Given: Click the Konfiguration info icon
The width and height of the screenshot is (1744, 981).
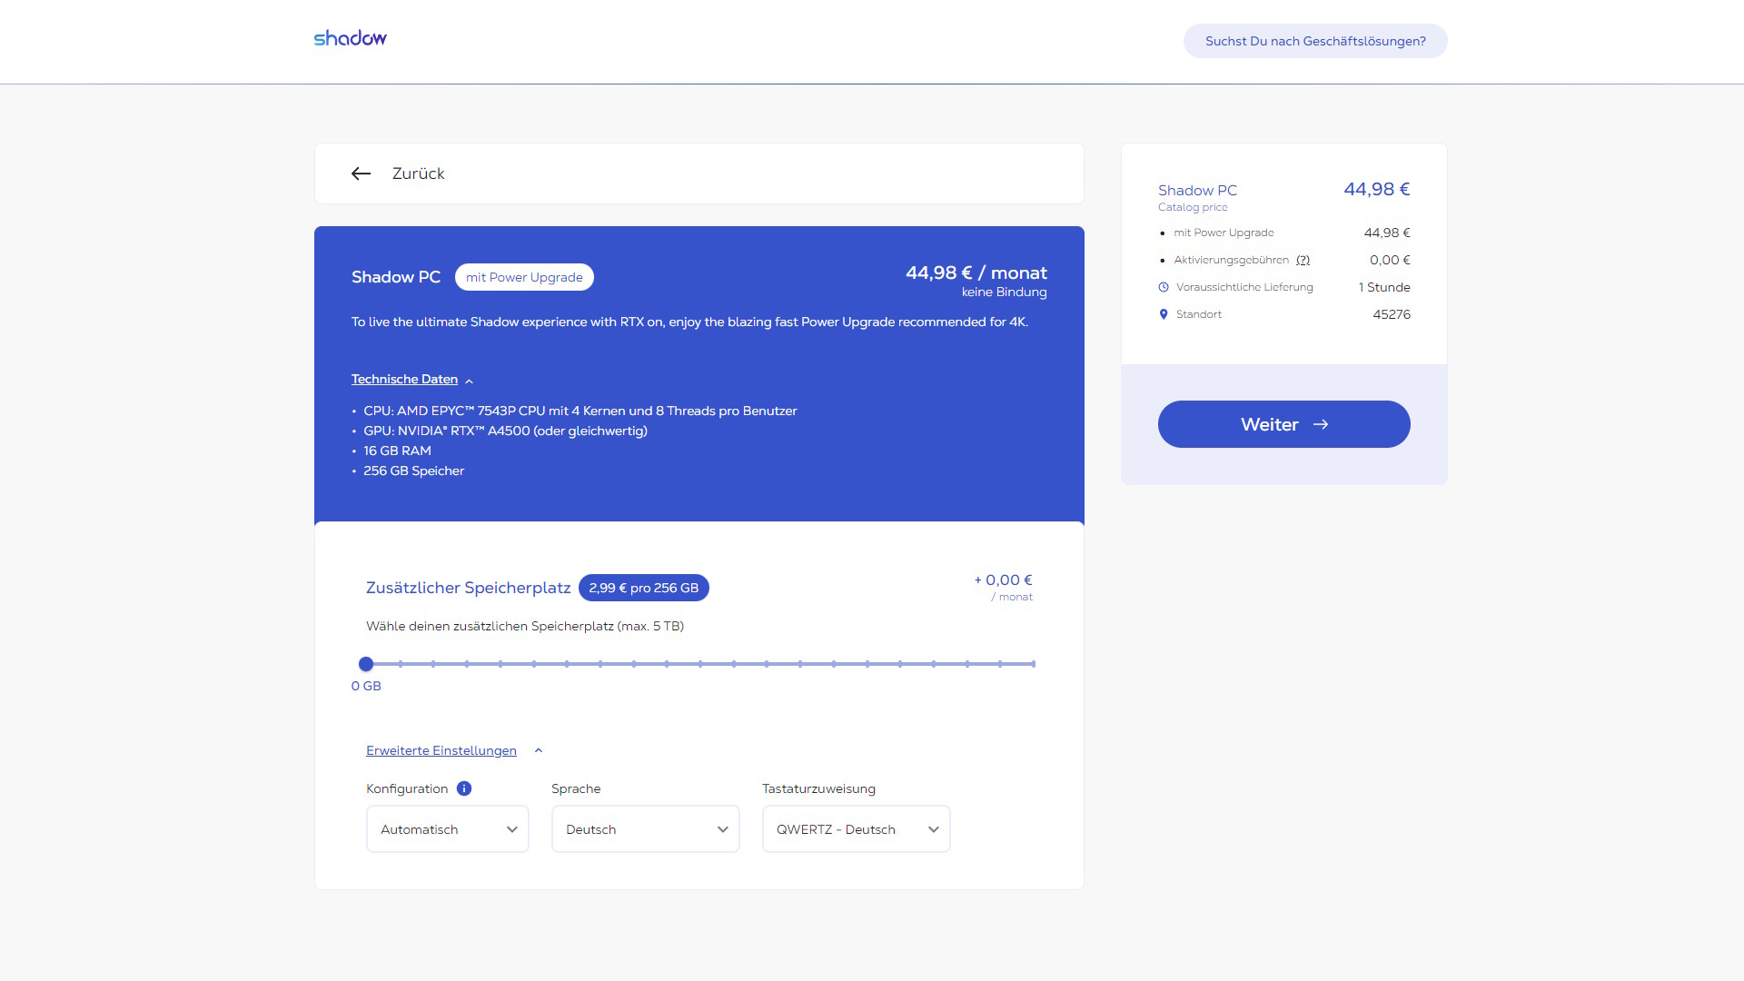Looking at the screenshot, I should pyautogui.click(x=464, y=788).
